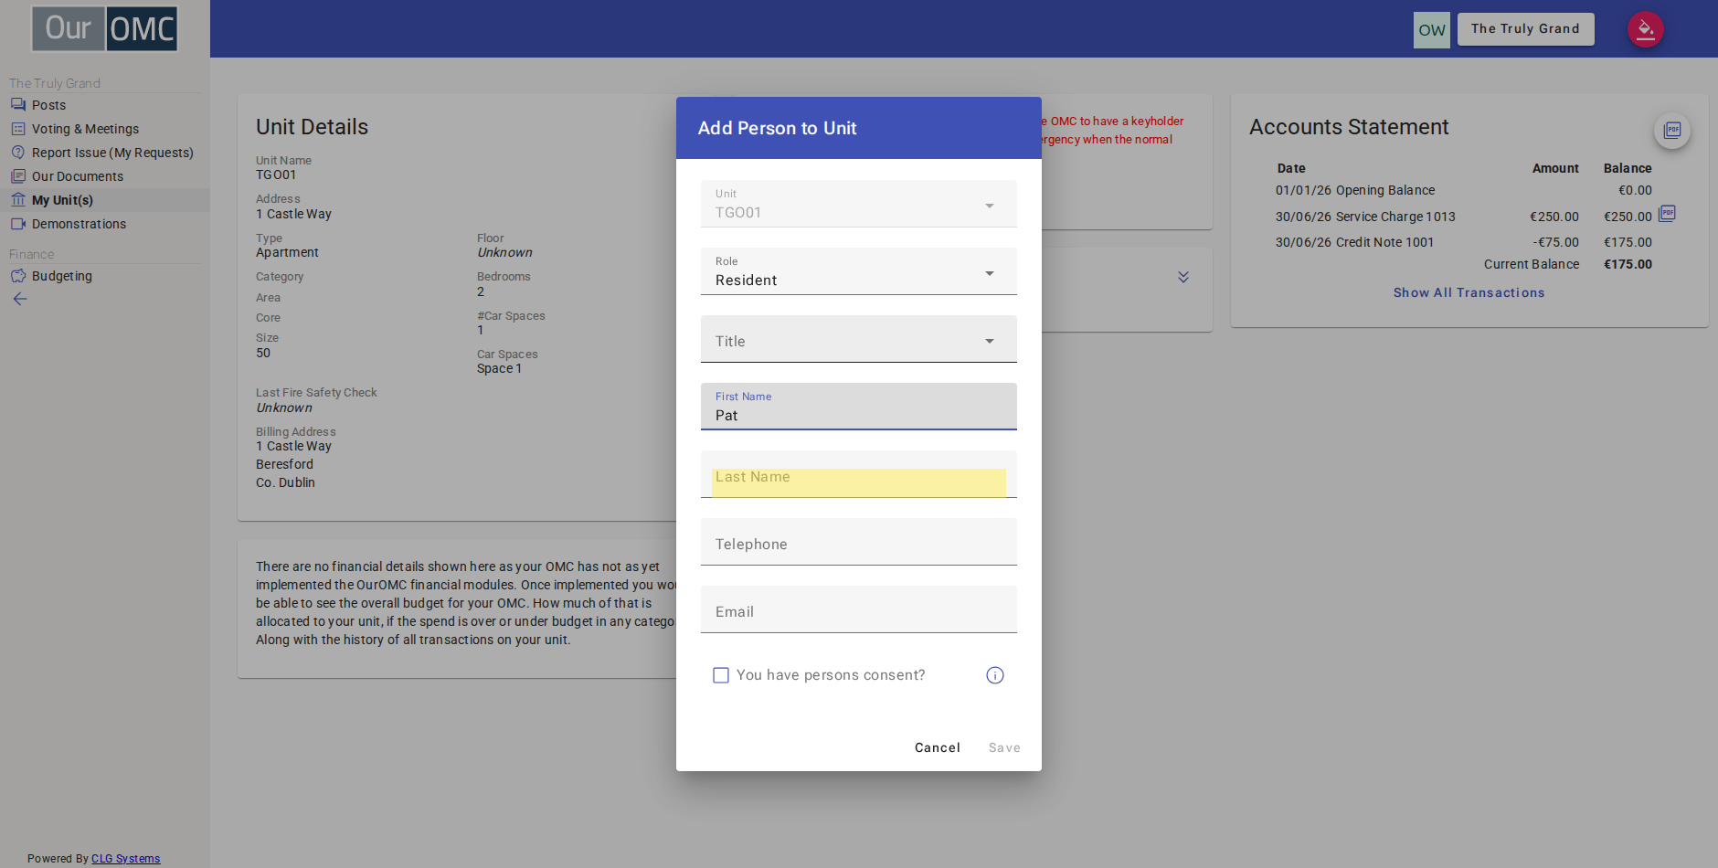The width and height of the screenshot is (1718, 868).
Task: Click the 'Credit Note 1001' transaction row
Action: pos(1463,242)
